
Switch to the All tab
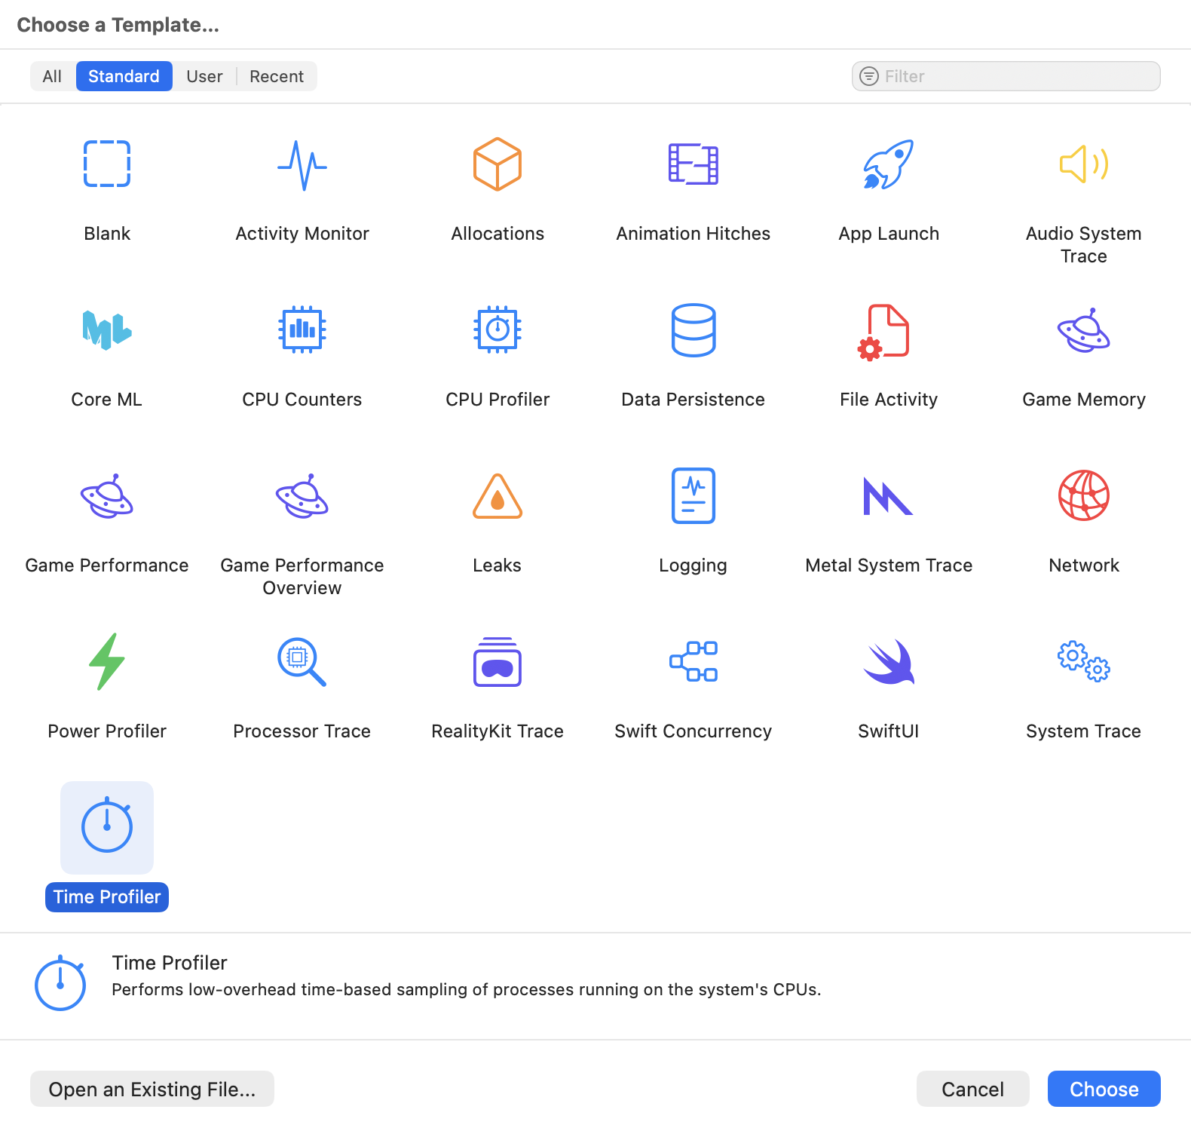(52, 76)
